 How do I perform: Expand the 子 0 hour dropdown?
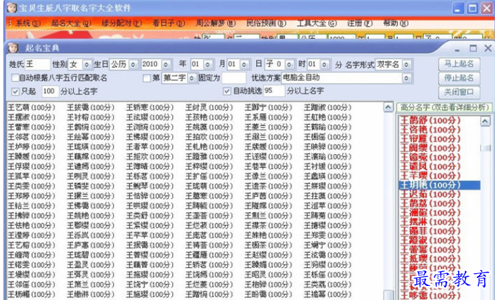point(289,64)
